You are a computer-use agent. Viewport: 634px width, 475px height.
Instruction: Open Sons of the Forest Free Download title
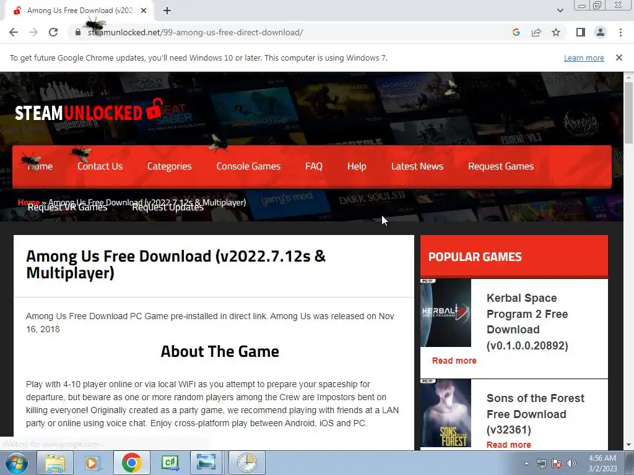[536, 414]
